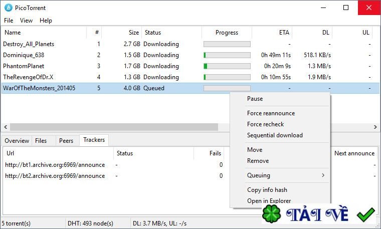Sort torrents by Size column

tap(122, 33)
